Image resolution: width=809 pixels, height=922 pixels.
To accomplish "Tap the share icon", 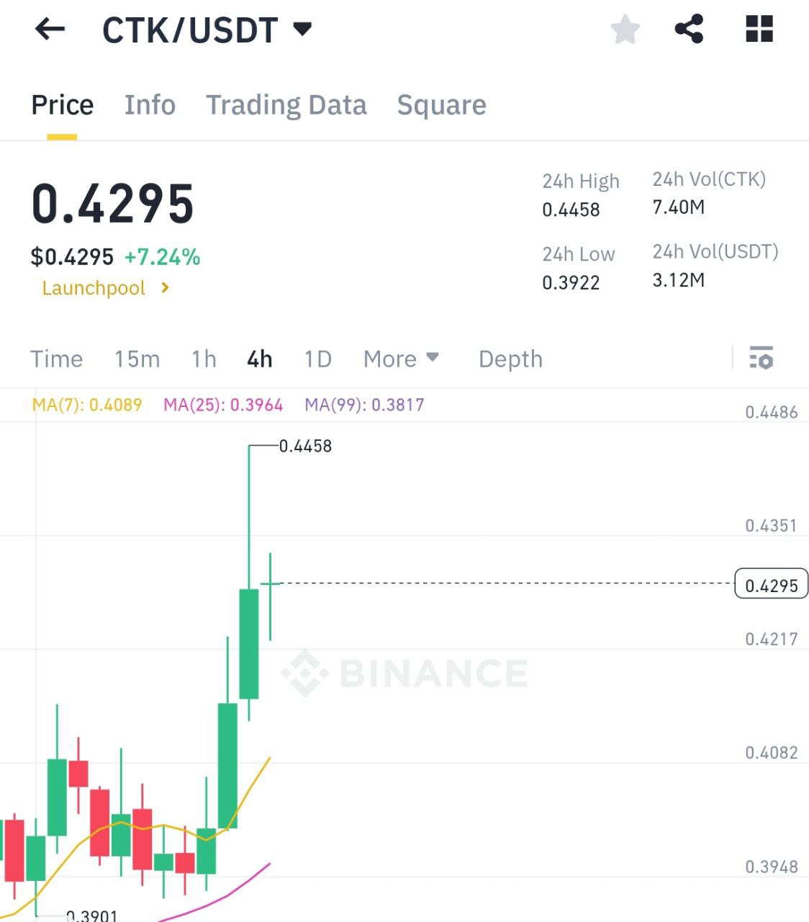I will [689, 30].
